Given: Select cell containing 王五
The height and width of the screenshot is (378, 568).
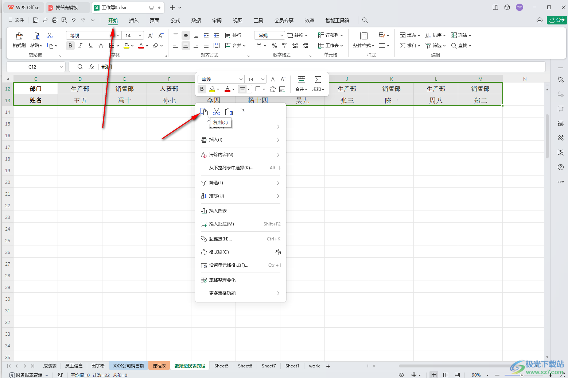Looking at the screenshot, I should click(80, 100).
